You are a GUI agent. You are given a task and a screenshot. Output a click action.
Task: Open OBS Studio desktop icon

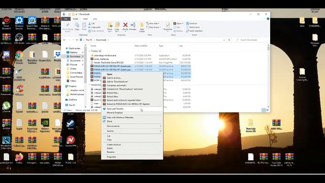click(19, 39)
